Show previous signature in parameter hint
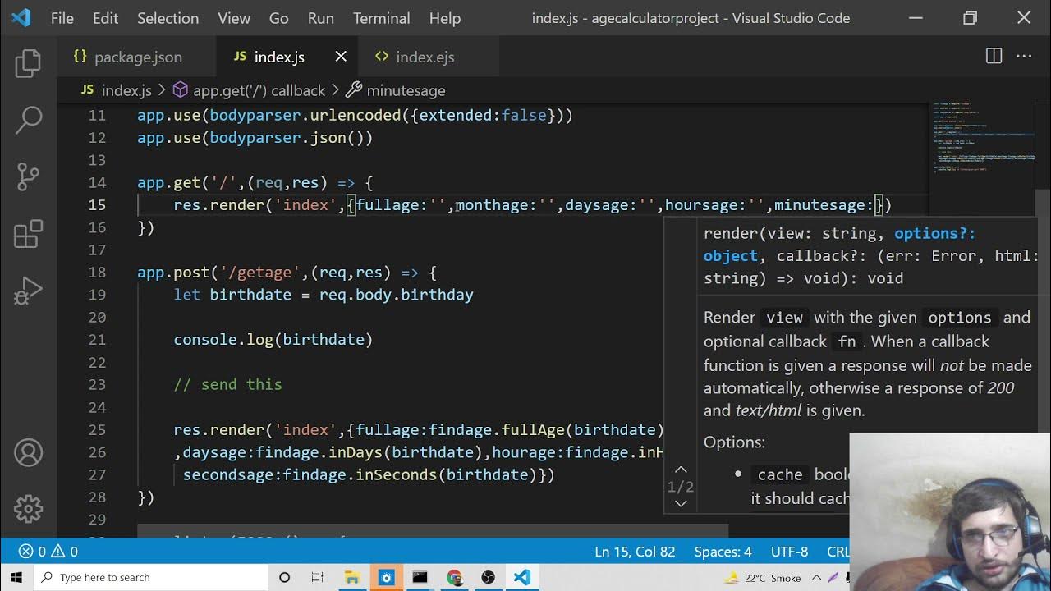This screenshot has width=1051, height=591. click(681, 470)
